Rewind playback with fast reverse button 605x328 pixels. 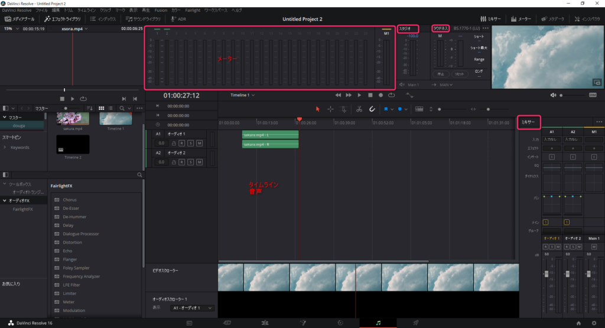click(x=338, y=95)
